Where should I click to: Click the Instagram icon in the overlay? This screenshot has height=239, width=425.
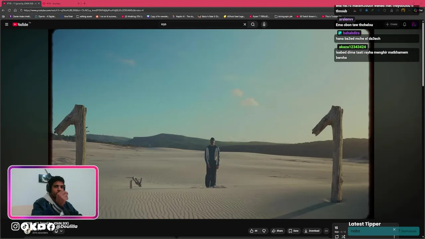tap(15, 226)
